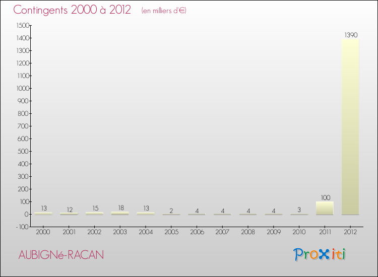The width and height of the screenshot is (378, 277).
Task: Click the 1390 bar for 2012
Action: coord(350,127)
